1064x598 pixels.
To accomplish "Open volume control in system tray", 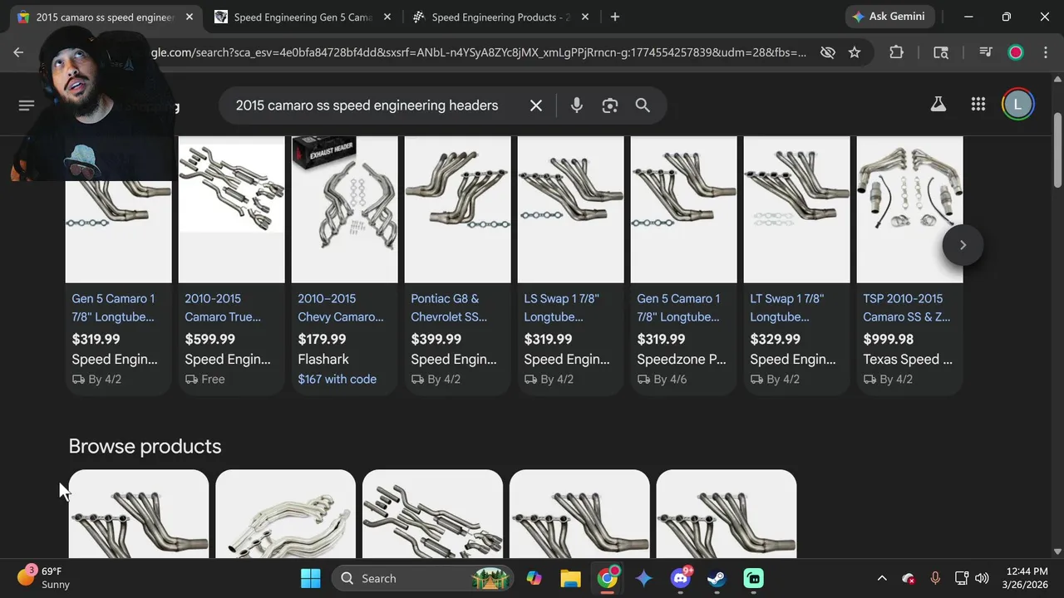I will (982, 578).
